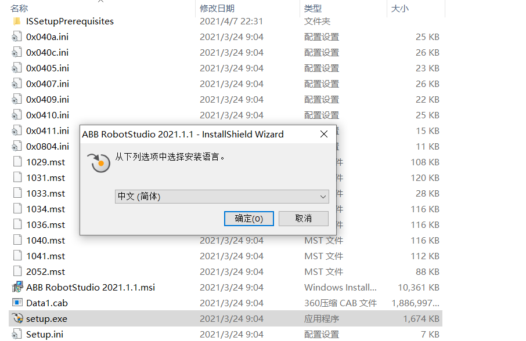This screenshot has width=526, height=341.
Task: Click the 1041.mst file icon
Action: [x=17, y=256]
